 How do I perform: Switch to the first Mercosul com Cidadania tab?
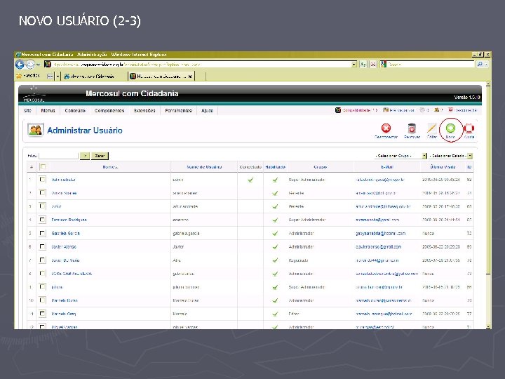tap(93, 77)
